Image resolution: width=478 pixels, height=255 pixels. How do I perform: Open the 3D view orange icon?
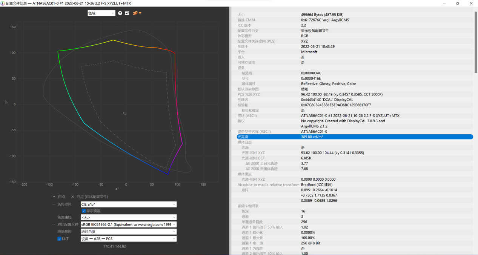(137, 13)
